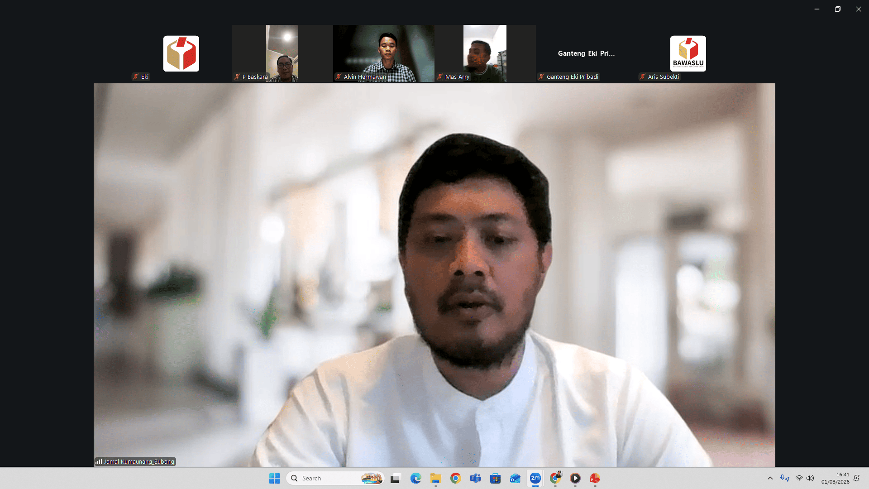Open the media player taskbar icon

point(575,478)
